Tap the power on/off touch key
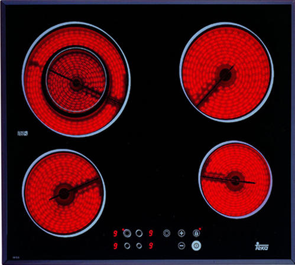This screenshot has width=295, height=265. [196, 246]
